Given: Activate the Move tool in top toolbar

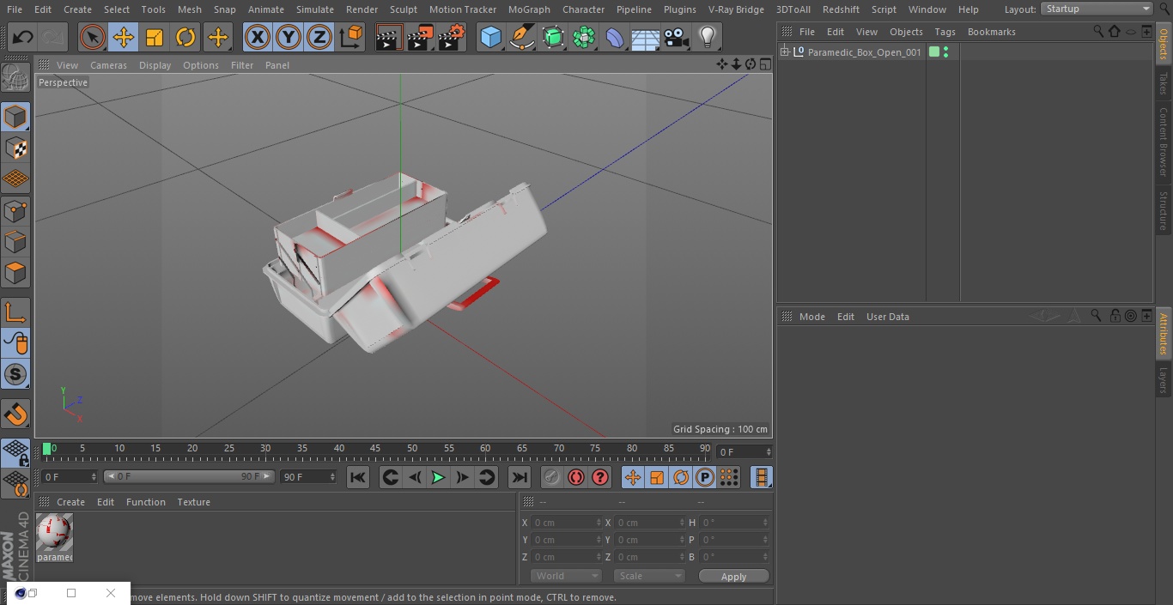Looking at the screenshot, I should [124, 37].
